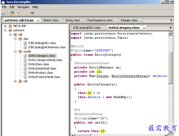This screenshot has height=136, width=179.
Task: Click the EntityCategoryDetail.class file icon
Action: [25, 60]
